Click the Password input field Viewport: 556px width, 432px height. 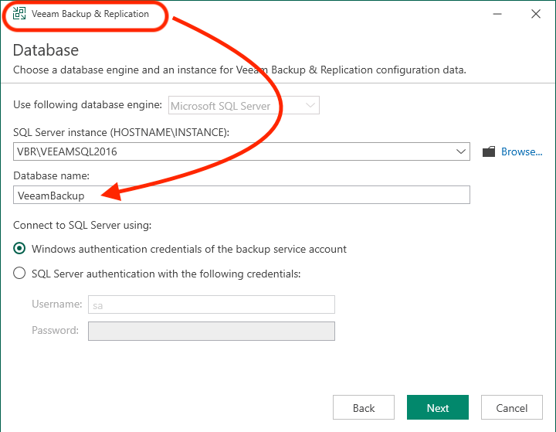(x=212, y=331)
